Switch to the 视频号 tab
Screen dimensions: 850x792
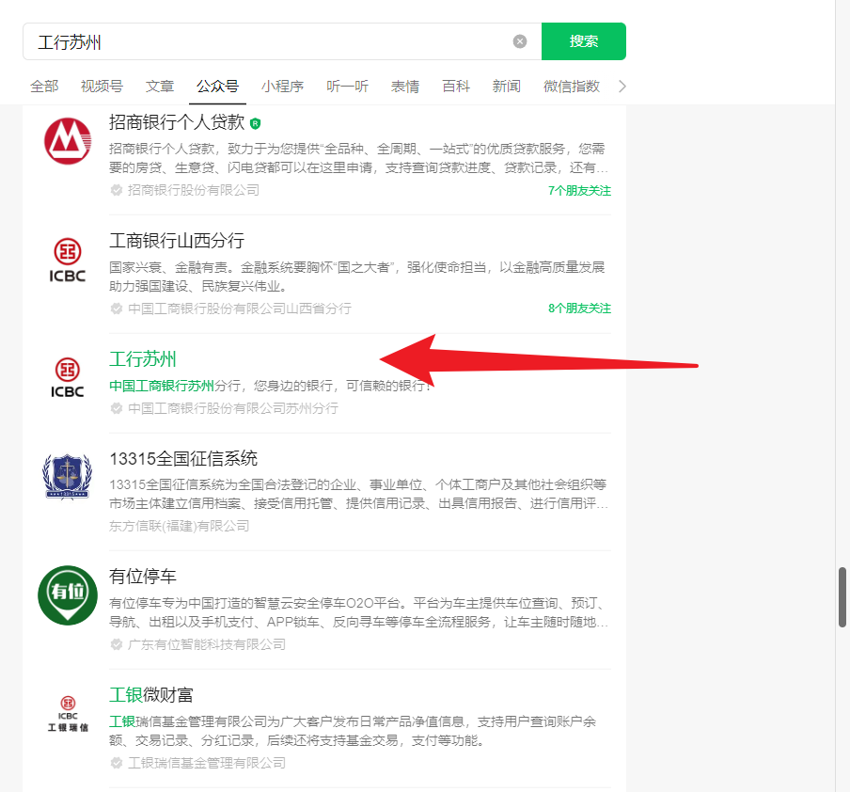click(x=102, y=87)
